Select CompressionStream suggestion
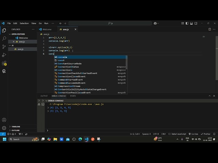218x163 pixels. click(x=90, y=86)
